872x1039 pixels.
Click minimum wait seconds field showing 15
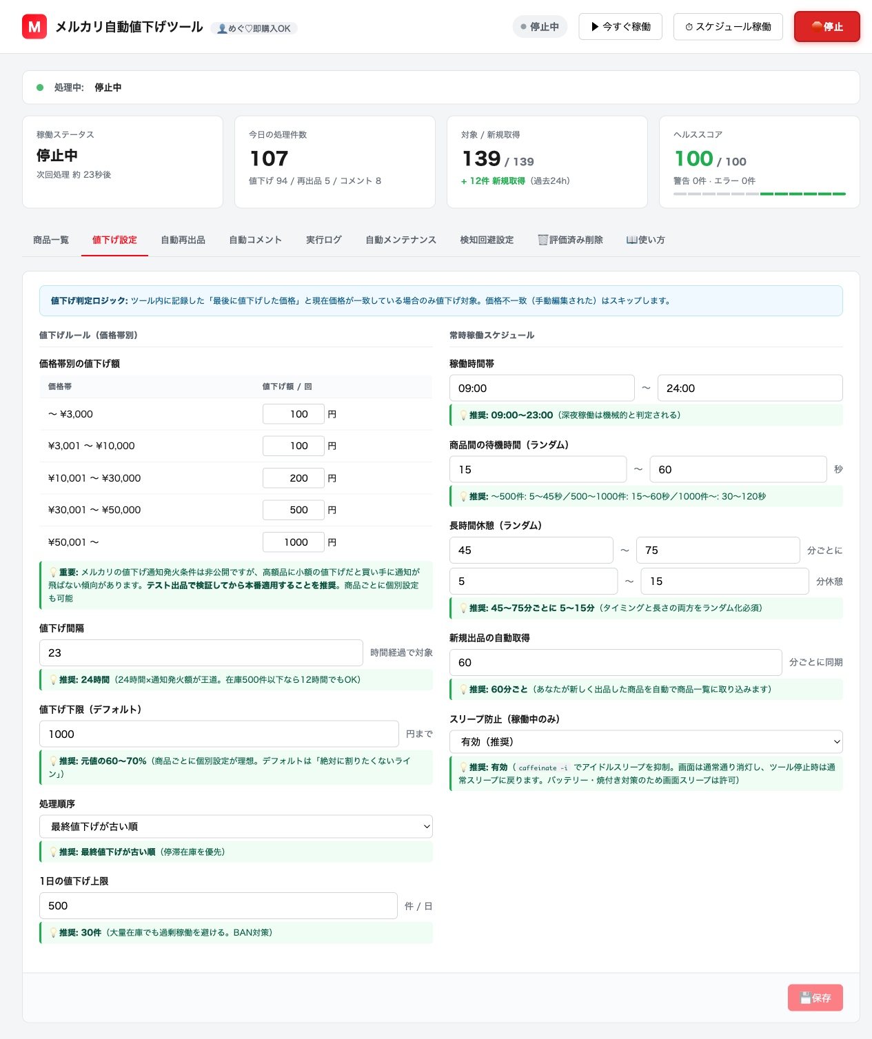click(x=538, y=469)
